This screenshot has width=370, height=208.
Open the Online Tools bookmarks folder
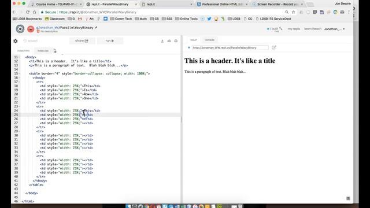pyautogui.click(x=186, y=18)
